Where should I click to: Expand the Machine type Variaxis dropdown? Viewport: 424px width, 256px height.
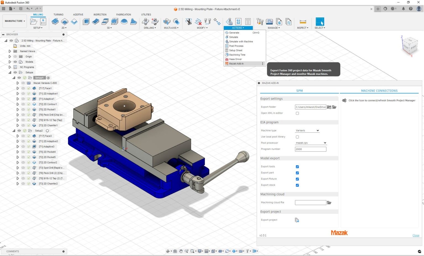307,130
